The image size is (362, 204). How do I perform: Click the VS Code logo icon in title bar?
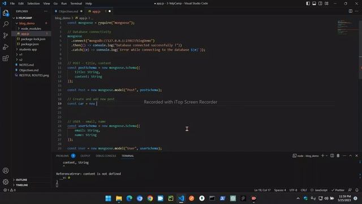[x=5, y=3]
